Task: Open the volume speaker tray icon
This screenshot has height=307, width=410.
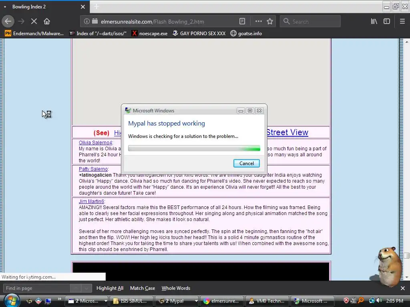Action: tap(379, 301)
